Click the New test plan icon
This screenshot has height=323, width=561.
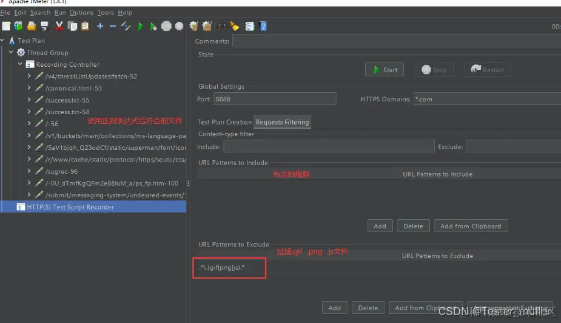(6, 26)
